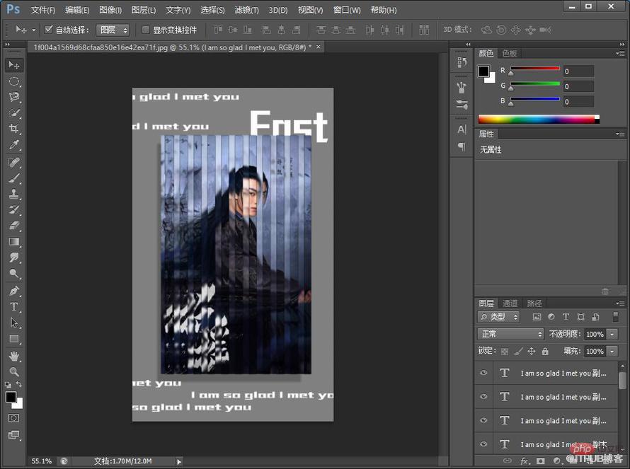630x469 pixels.
Task: Pick the Lasso tool
Action: click(14, 97)
